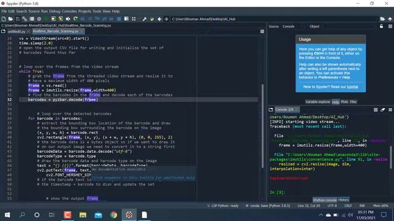Screen dimensions: 394x221
Task: Open Preferences with the wrench icon
Action: click(145, 19)
